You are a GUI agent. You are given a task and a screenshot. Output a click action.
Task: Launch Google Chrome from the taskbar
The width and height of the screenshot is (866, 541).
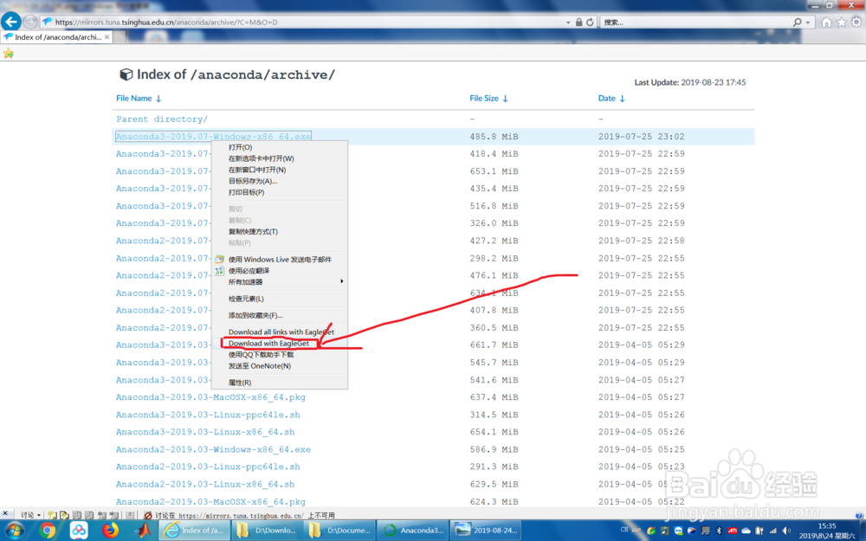(x=48, y=531)
